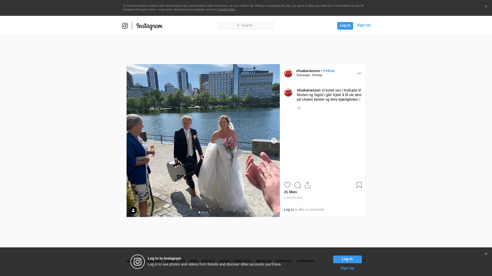Show the next photo in carousel

click(274, 141)
